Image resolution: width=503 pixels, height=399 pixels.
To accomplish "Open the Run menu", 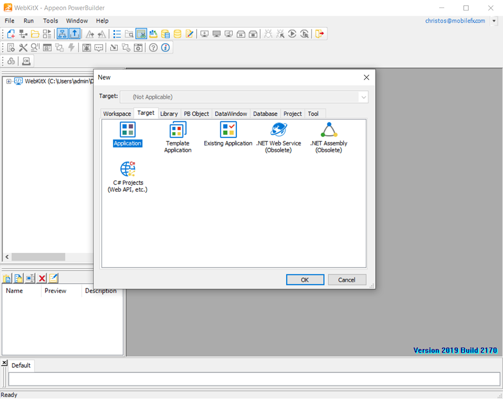I will (29, 21).
